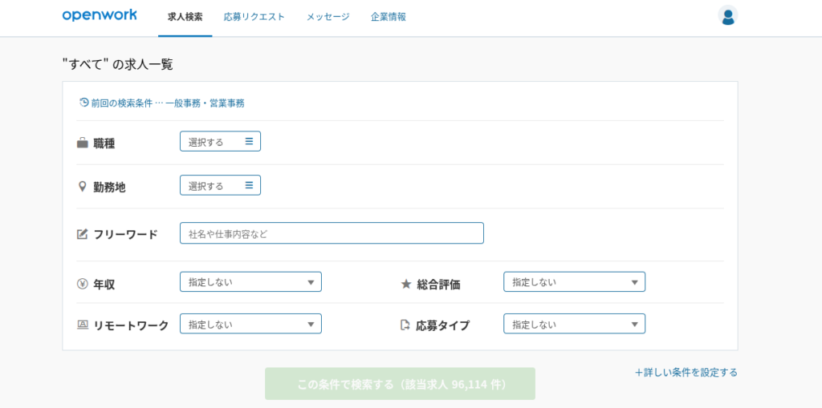Click the laptop icon beside リモートワーク

(83, 325)
